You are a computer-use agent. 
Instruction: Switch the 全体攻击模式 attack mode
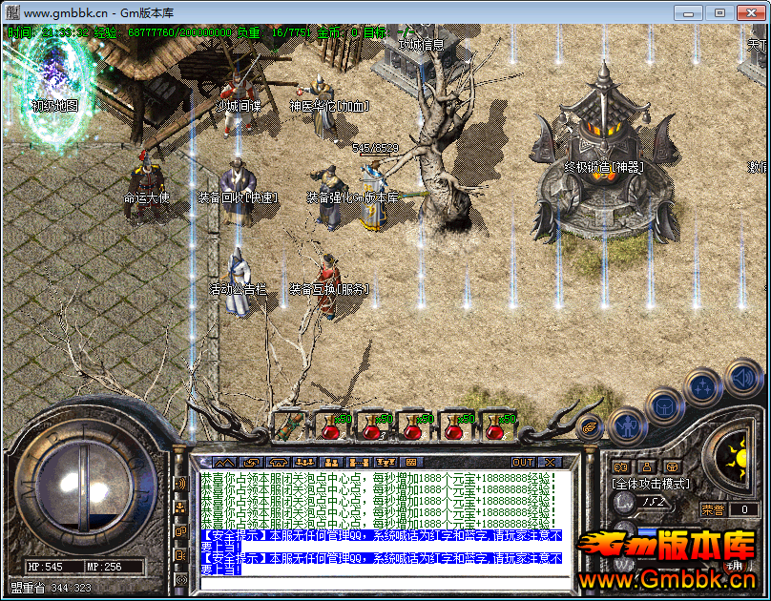point(651,484)
